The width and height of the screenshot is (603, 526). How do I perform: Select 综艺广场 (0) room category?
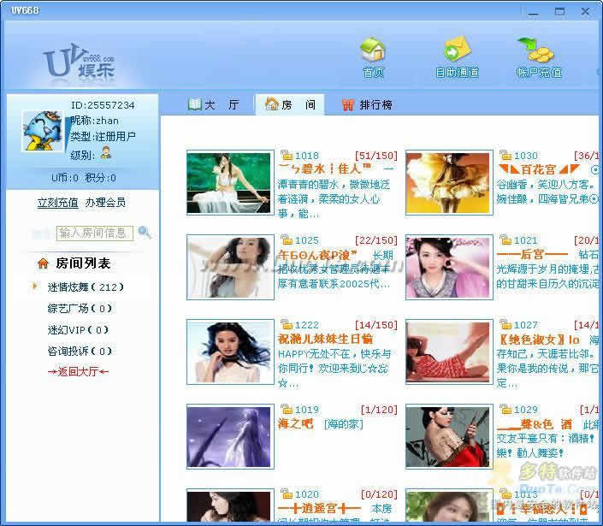pos(80,309)
